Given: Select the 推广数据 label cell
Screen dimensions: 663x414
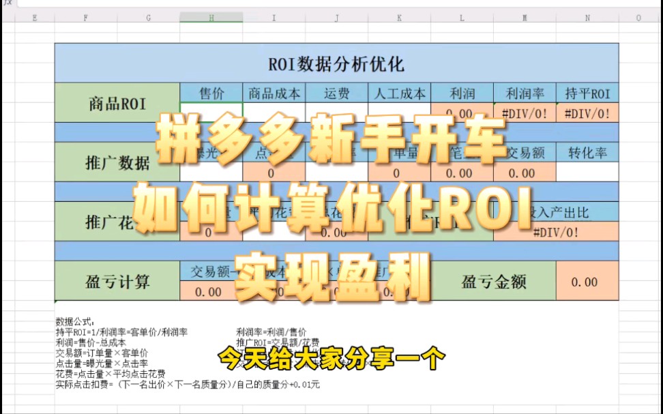Looking at the screenshot, I should click(x=117, y=162).
